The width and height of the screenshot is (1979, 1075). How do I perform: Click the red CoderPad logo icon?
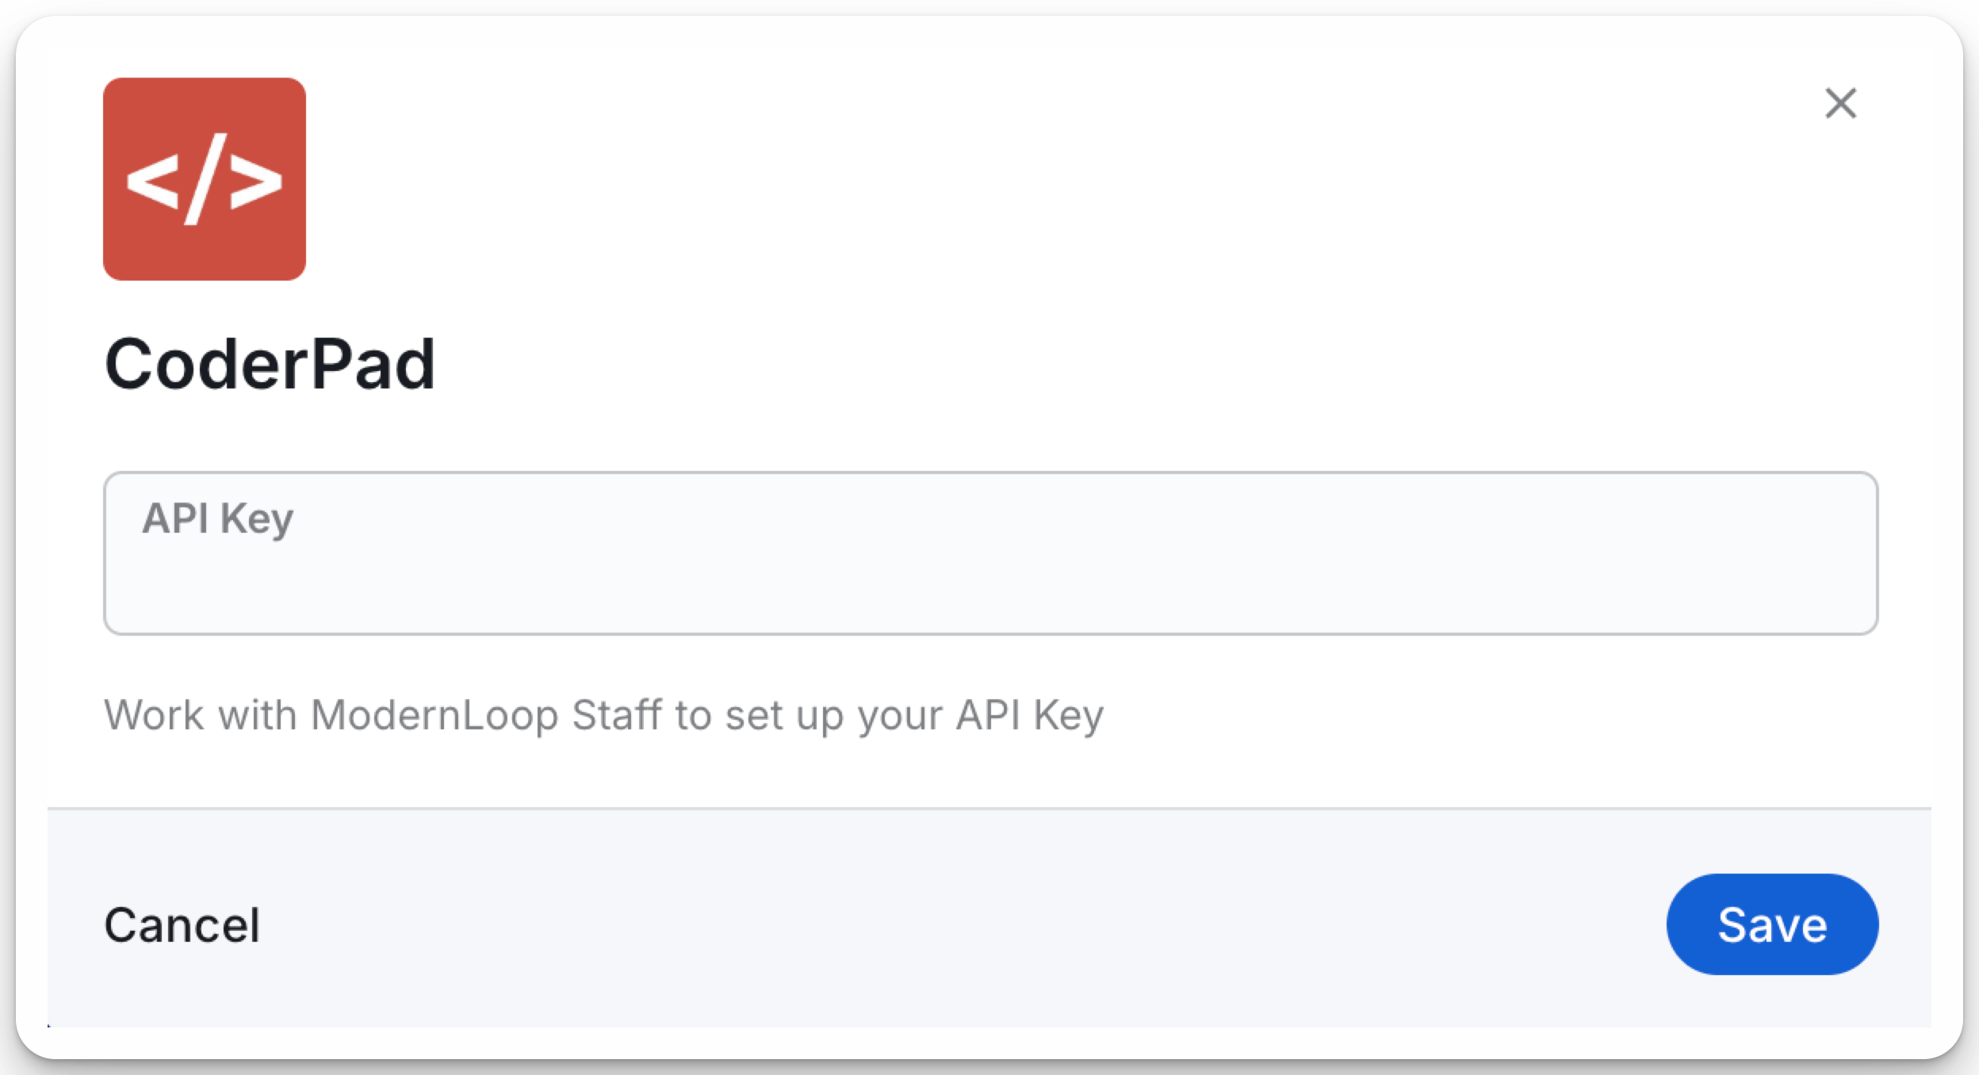point(205,179)
